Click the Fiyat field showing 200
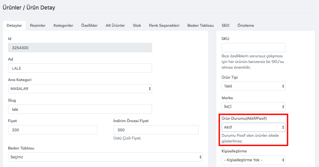319x167 pixels. point(53,130)
